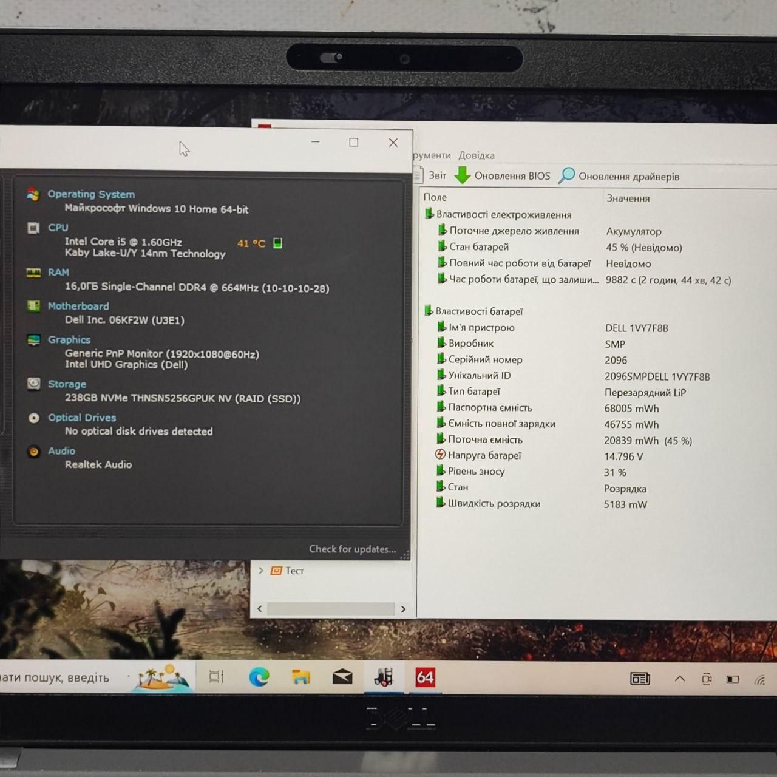Open the Optical Drives section link
Viewport: 777px width, 777px height.
click(x=82, y=418)
